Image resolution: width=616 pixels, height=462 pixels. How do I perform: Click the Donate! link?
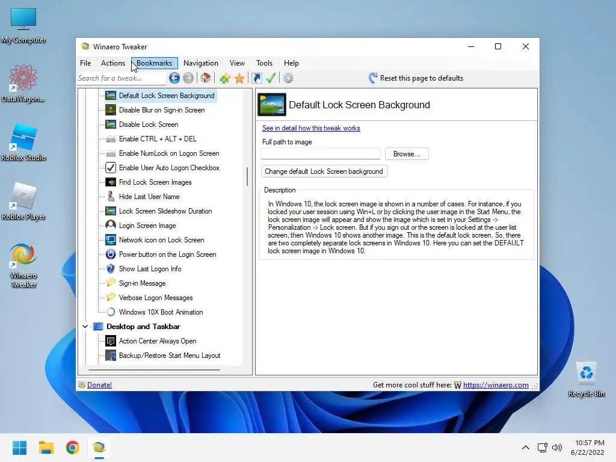(99, 385)
